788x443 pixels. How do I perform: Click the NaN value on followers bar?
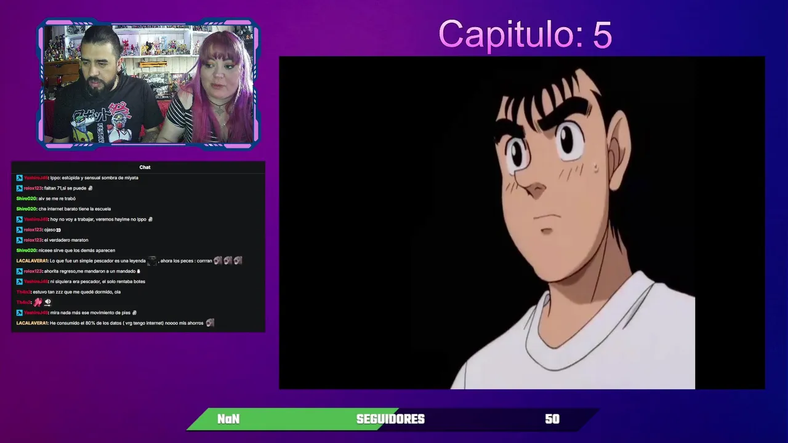(x=228, y=419)
